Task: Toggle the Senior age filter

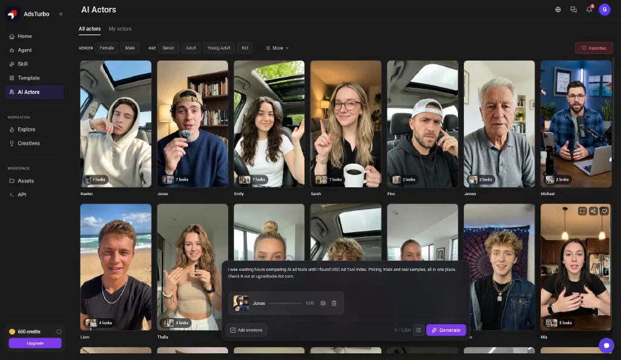Action: point(169,48)
